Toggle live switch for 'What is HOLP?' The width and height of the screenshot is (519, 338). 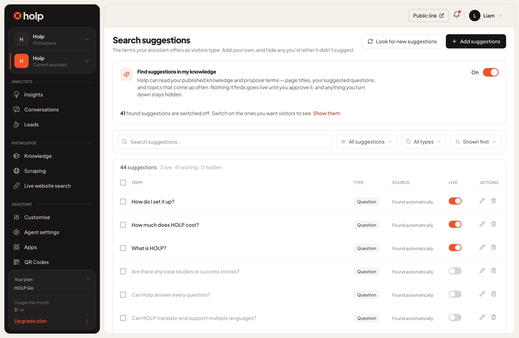click(x=455, y=248)
